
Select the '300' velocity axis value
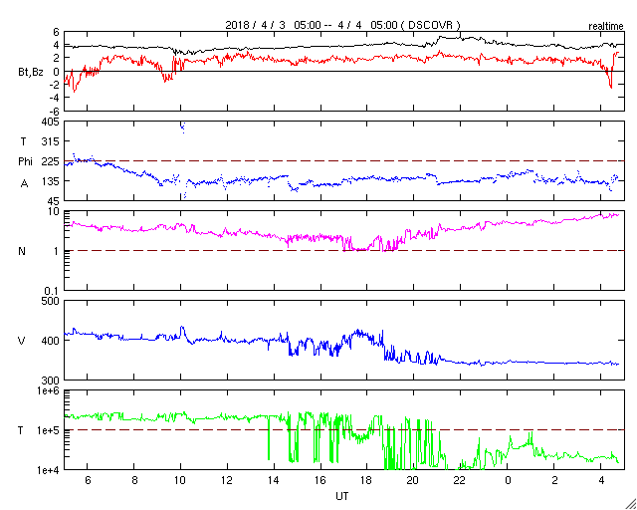point(51,381)
